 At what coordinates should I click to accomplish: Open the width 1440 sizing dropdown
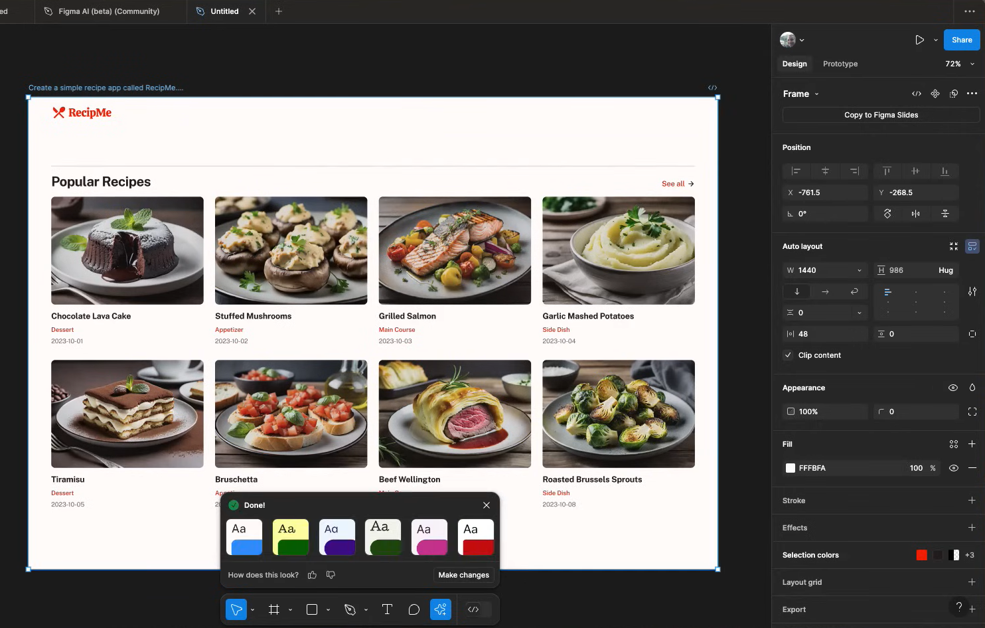[x=859, y=270]
